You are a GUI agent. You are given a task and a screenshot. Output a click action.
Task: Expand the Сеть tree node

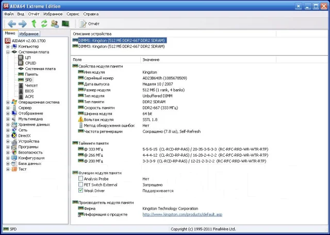click(8, 130)
